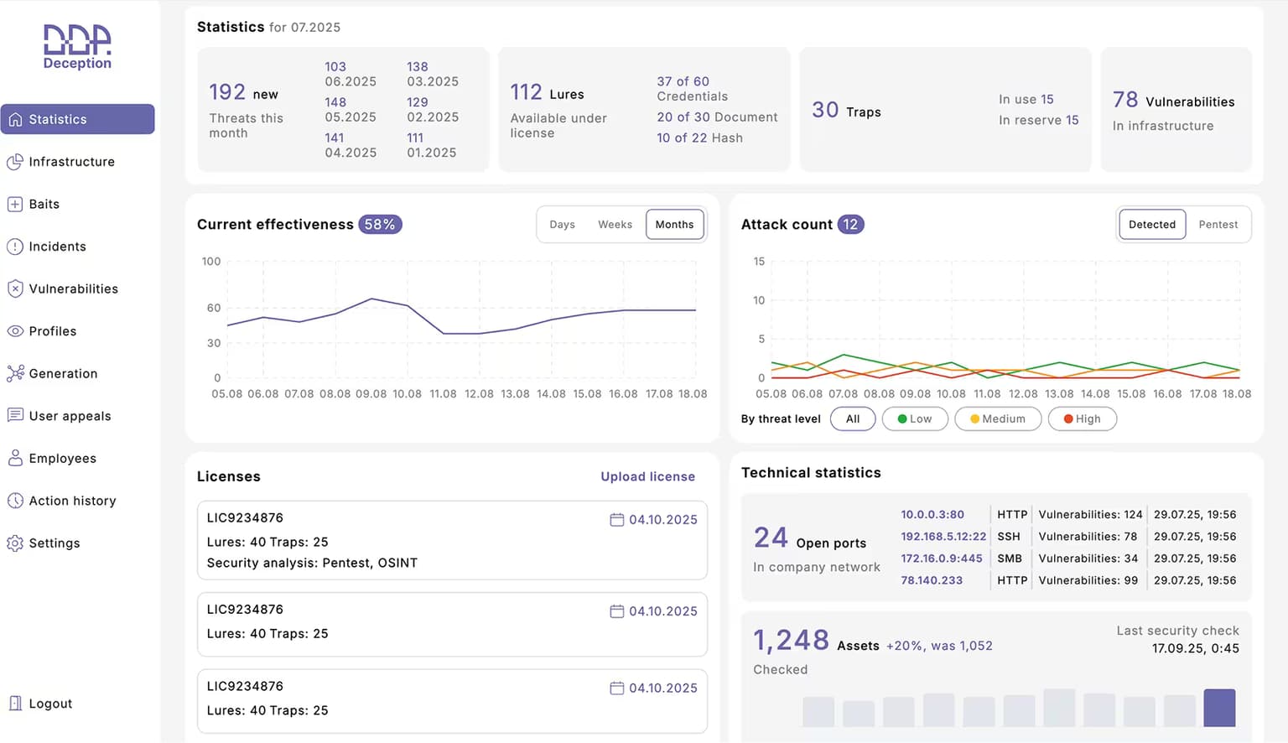This screenshot has height=743, width=1288.
Task: Click Upload license link
Action: (647, 476)
